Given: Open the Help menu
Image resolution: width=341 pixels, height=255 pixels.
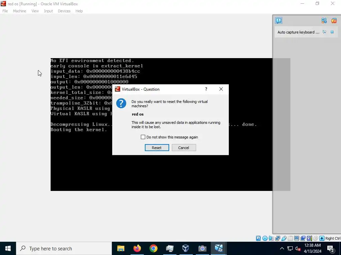Looking at the screenshot, I should pos(79,11).
